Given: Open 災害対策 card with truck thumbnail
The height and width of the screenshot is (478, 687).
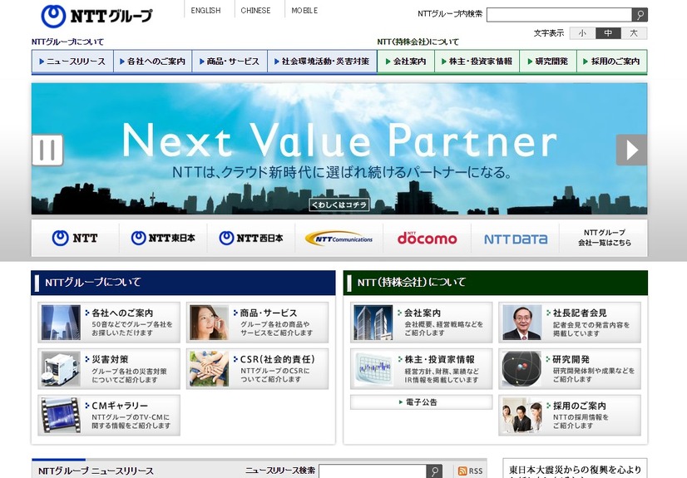Looking at the screenshot, I should [109, 369].
